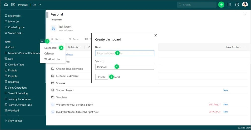Screen dimensions: 251x130
Task: Open the Workload tool
Action: click(12, 111)
